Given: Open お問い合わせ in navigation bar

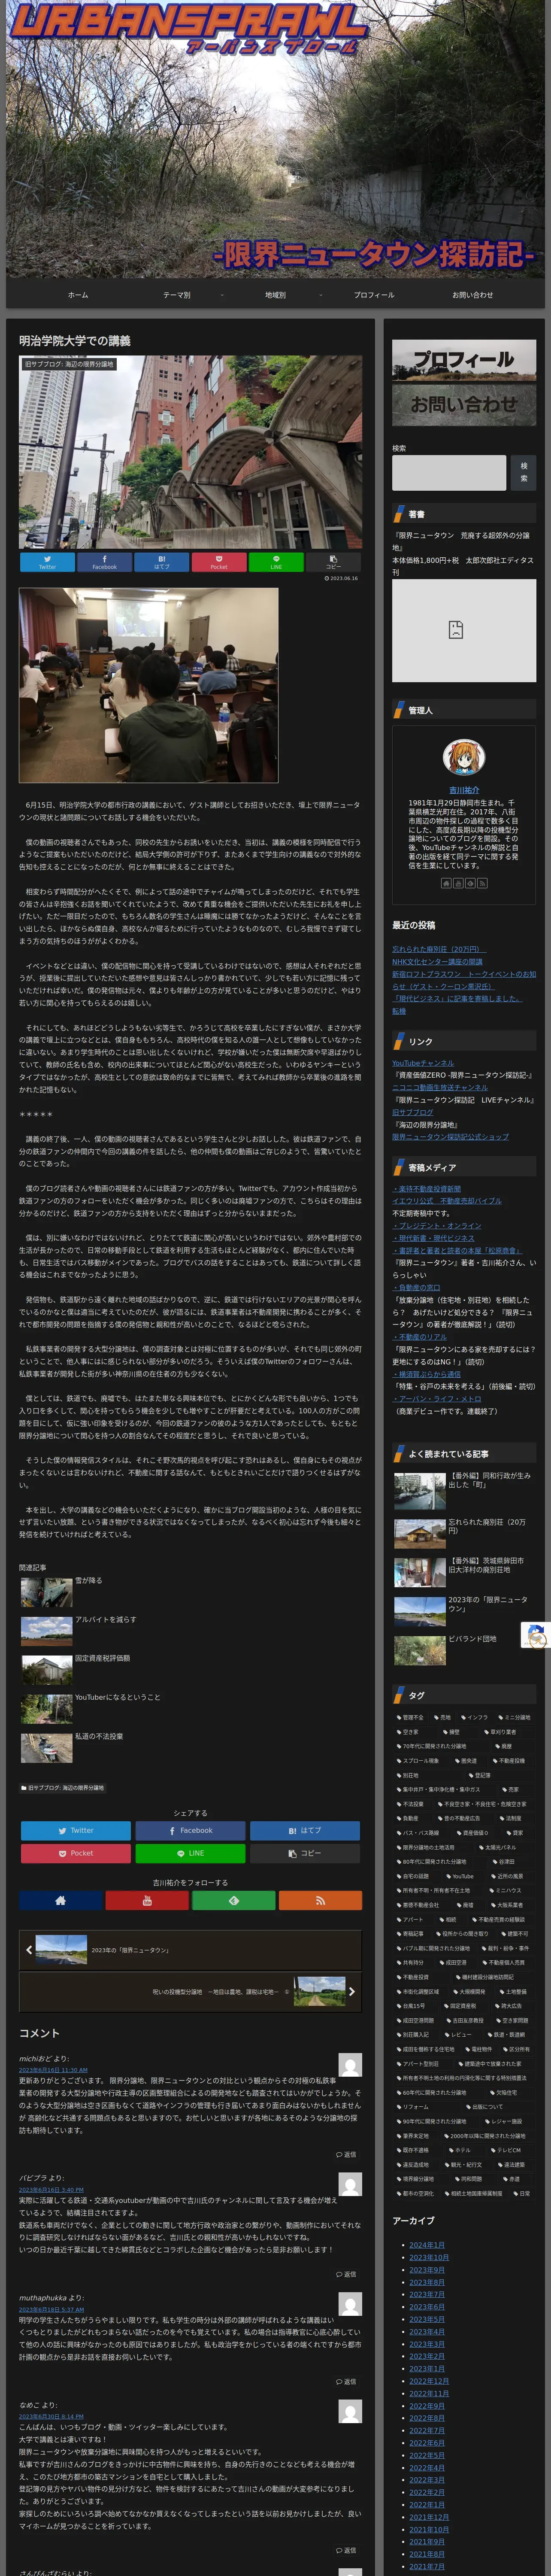Looking at the screenshot, I should point(472,295).
